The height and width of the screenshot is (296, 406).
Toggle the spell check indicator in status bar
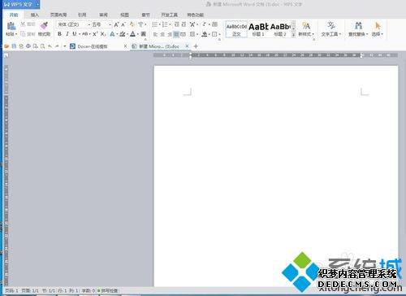click(108, 290)
